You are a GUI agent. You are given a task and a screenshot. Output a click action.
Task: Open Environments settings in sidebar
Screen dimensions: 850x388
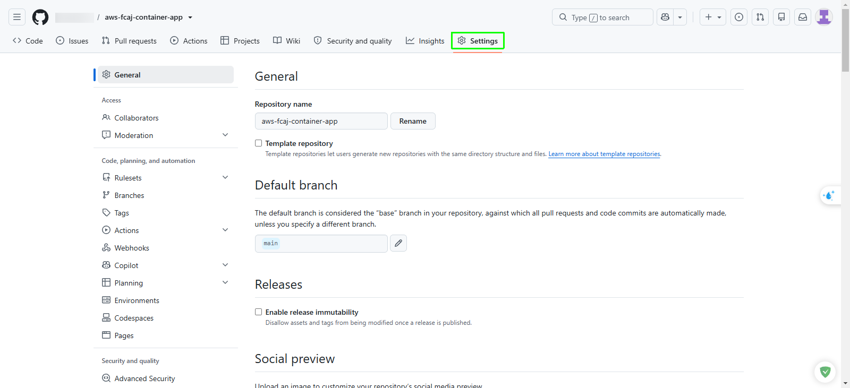166,300
